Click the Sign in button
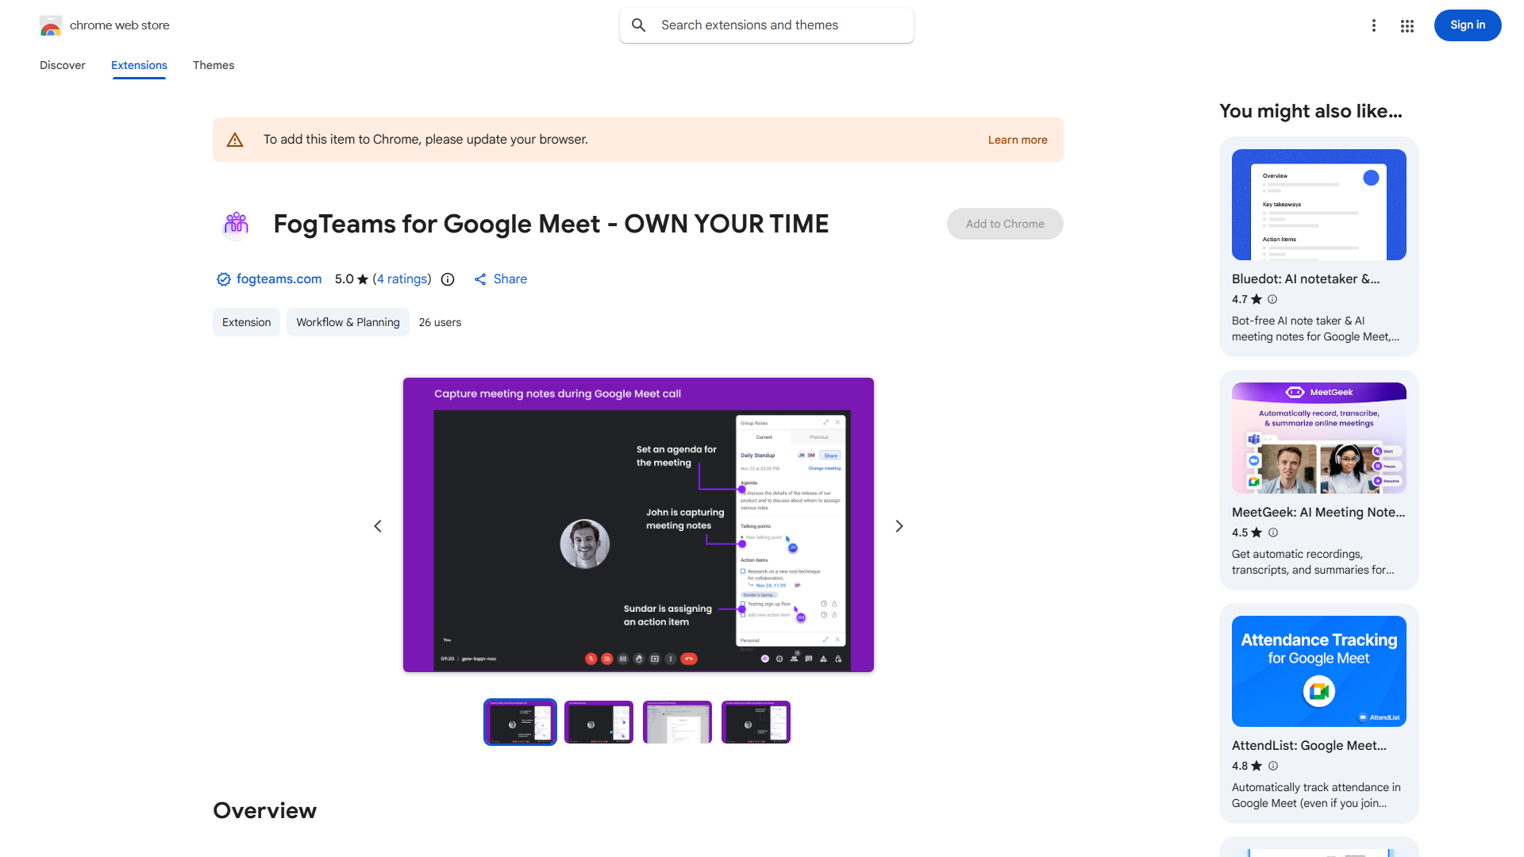 [1467, 25]
